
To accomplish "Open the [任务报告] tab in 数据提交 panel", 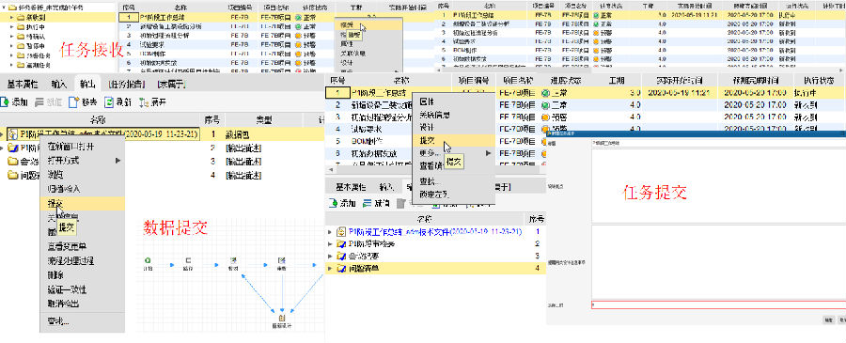I will click(126, 85).
